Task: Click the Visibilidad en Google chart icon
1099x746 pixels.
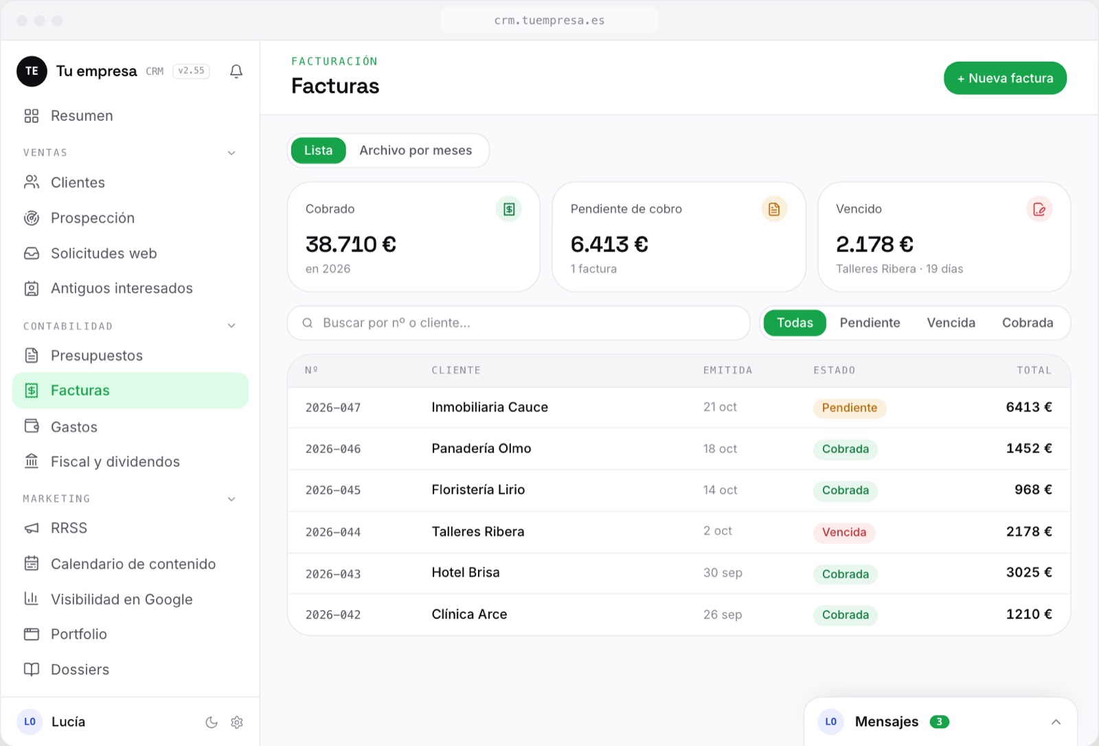Action: point(32,599)
